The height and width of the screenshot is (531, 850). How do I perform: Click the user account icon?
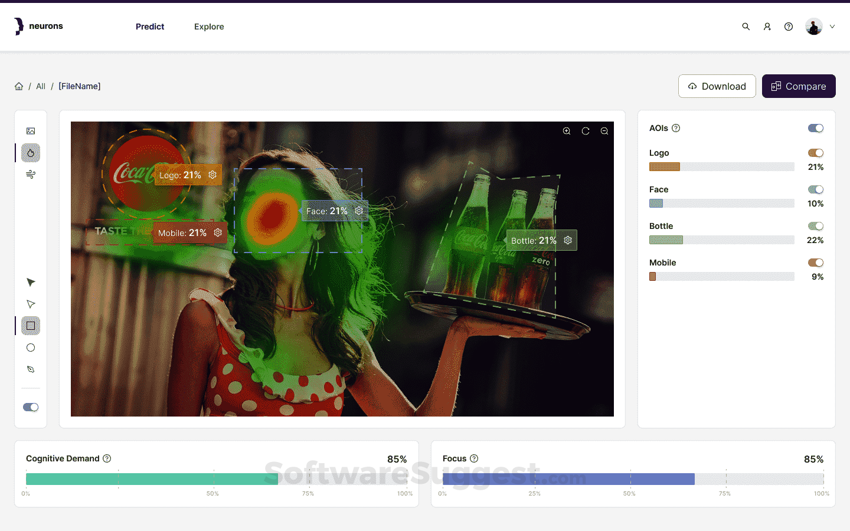pos(767,27)
